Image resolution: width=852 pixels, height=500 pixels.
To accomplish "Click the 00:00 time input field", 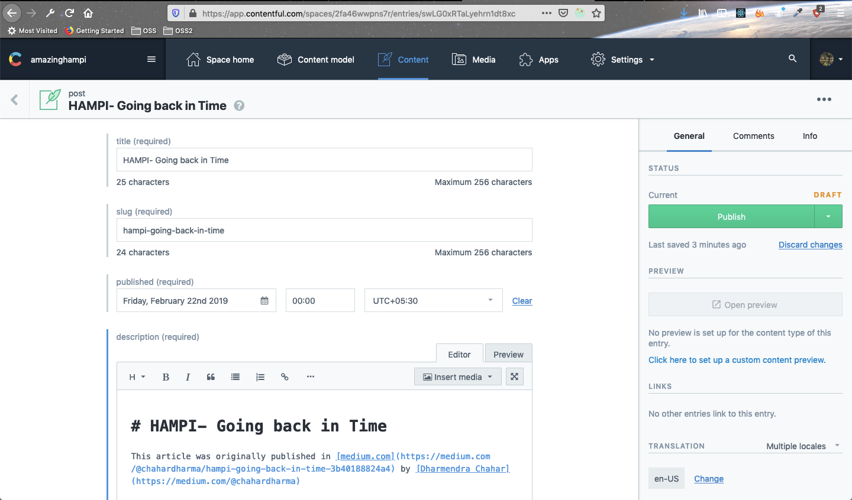I will [320, 300].
